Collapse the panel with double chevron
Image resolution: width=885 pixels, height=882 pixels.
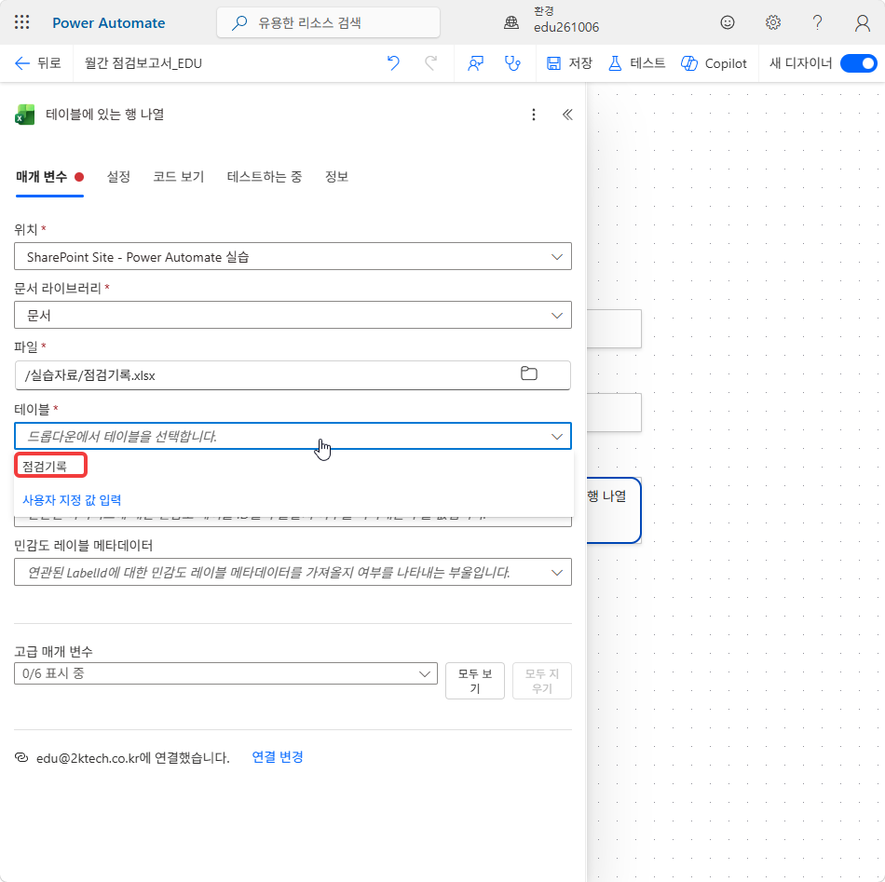pyautogui.click(x=567, y=115)
